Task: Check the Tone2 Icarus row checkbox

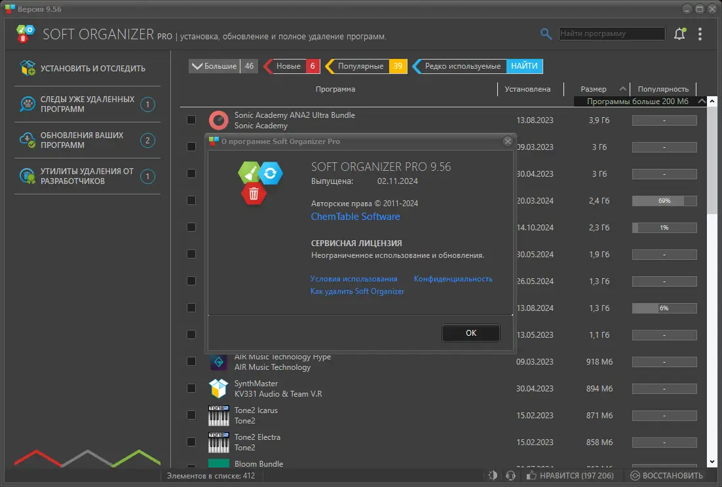Action: point(191,415)
